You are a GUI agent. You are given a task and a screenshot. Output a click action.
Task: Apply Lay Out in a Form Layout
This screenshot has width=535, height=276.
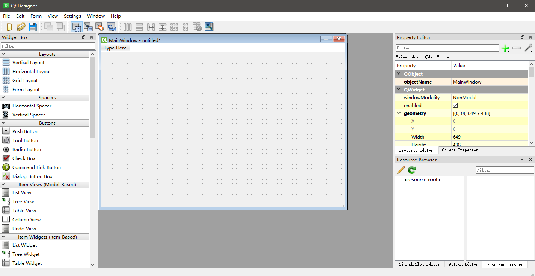[186, 27]
